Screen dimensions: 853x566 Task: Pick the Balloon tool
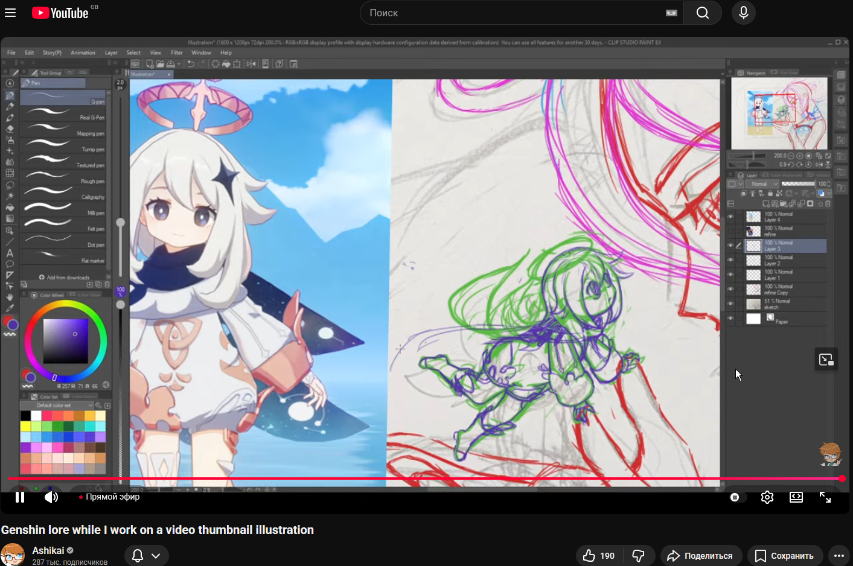10,264
